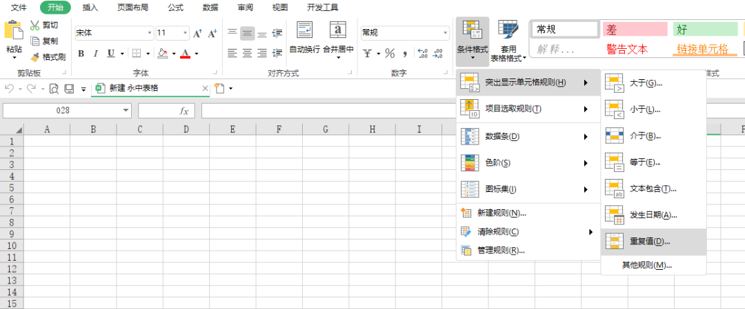Open border style dropdown arrow
Viewport: 745px width, 309px height.
pyautogui.click(x=148, y=54)
